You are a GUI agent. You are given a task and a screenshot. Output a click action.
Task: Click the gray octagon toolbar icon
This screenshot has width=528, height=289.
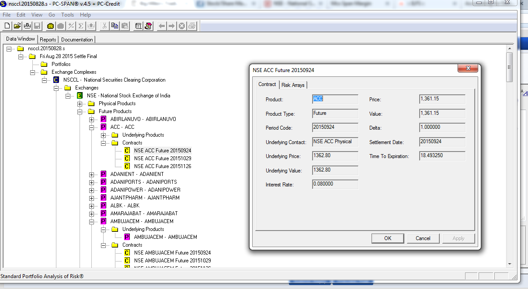tap(61, 26)
